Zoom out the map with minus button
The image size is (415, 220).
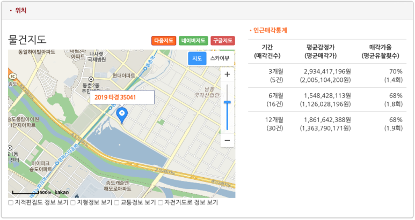227,140
